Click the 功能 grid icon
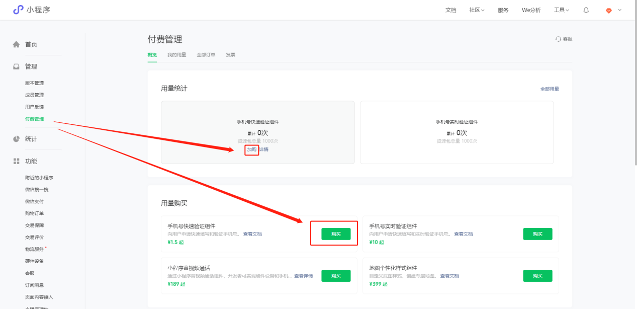Screen dimensions: 637x309 pyautogui.click(x=17, y=161)
